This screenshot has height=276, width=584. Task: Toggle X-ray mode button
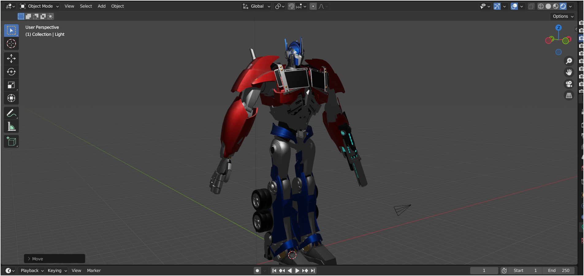[531, 6]
